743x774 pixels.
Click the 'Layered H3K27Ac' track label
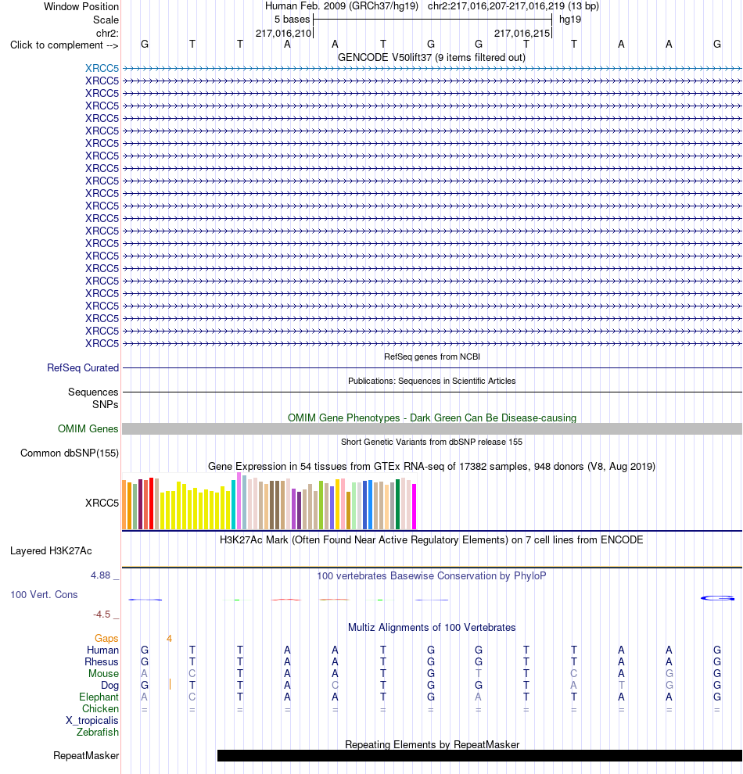(51, 551)
